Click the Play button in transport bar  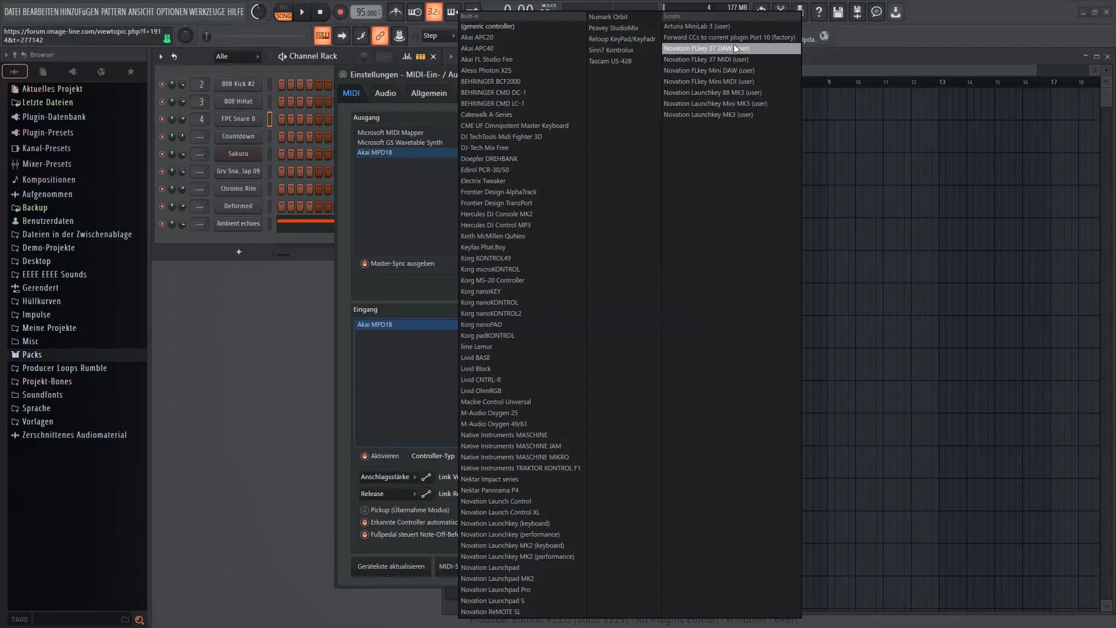coord(301,12)
